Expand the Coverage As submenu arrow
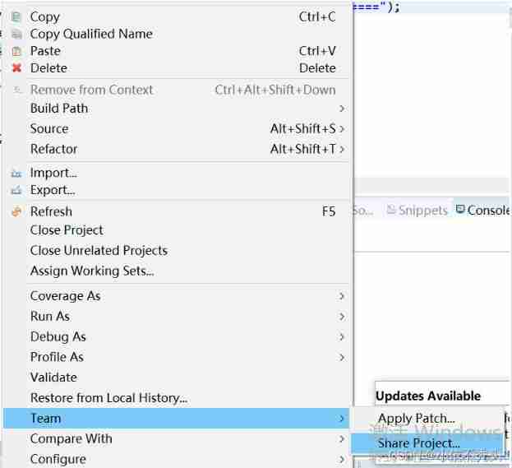 341,296
